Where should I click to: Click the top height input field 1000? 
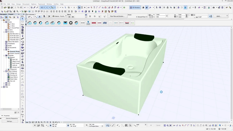click(161, 15)
